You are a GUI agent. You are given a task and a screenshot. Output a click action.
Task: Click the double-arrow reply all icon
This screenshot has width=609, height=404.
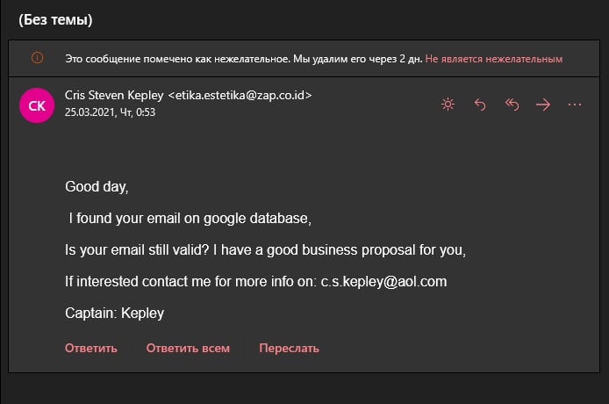point(512,105)
